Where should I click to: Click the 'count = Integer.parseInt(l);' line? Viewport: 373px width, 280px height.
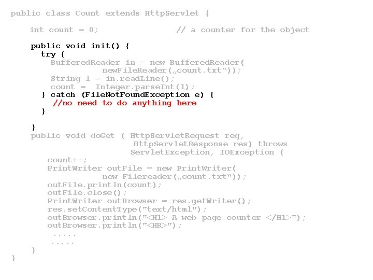pyautogui.click(x=122, y=87)
